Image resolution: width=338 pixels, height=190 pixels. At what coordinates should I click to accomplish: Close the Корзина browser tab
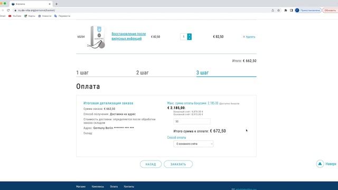click(x=50, y=4)
